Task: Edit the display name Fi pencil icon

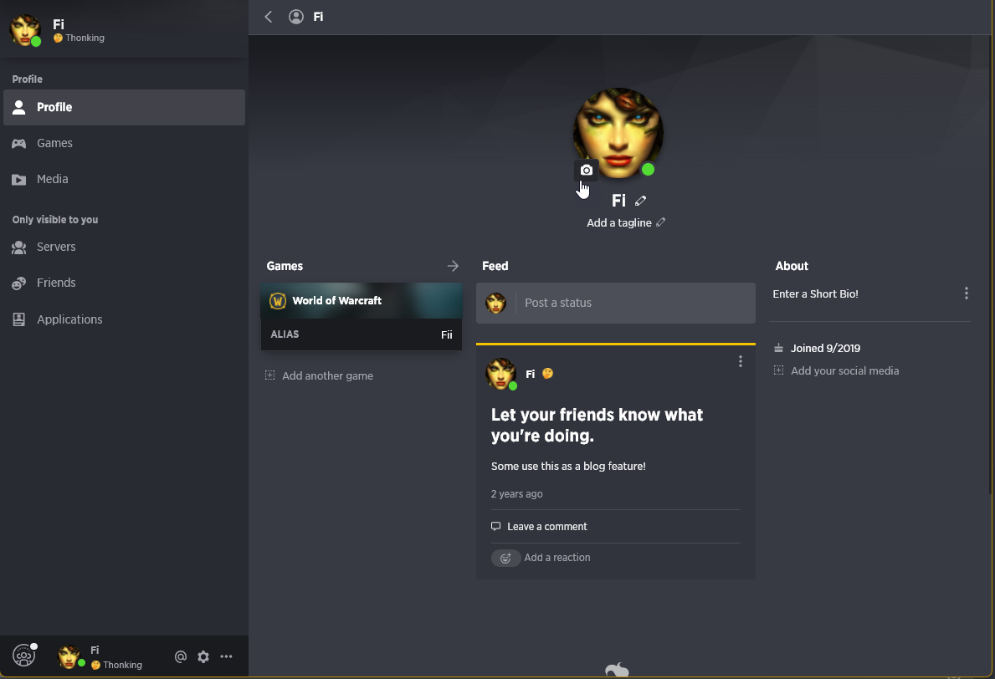Action: point(640,201)
